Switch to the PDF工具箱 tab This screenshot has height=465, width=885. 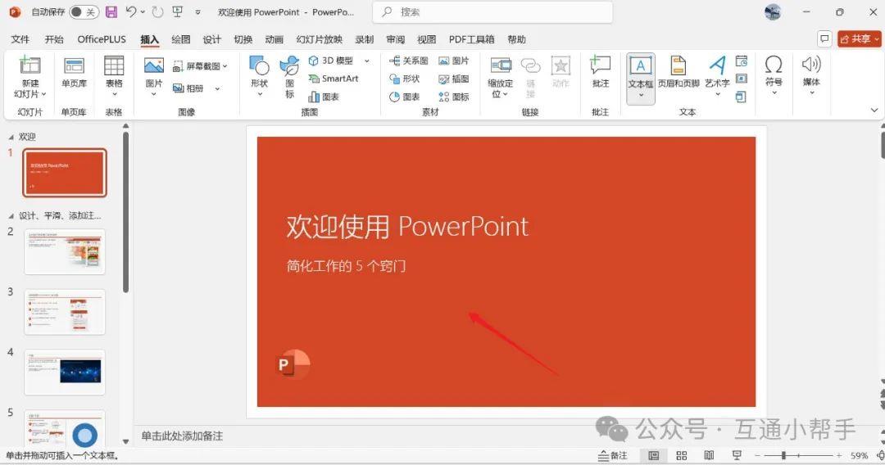pyautogui.click(x=471, y=39)
